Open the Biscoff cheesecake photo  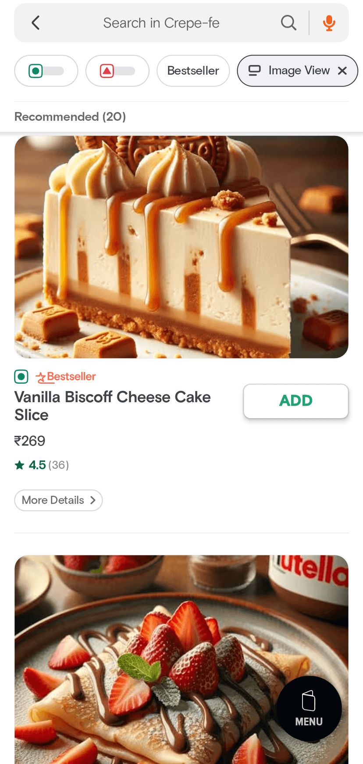tap(181, 247)
